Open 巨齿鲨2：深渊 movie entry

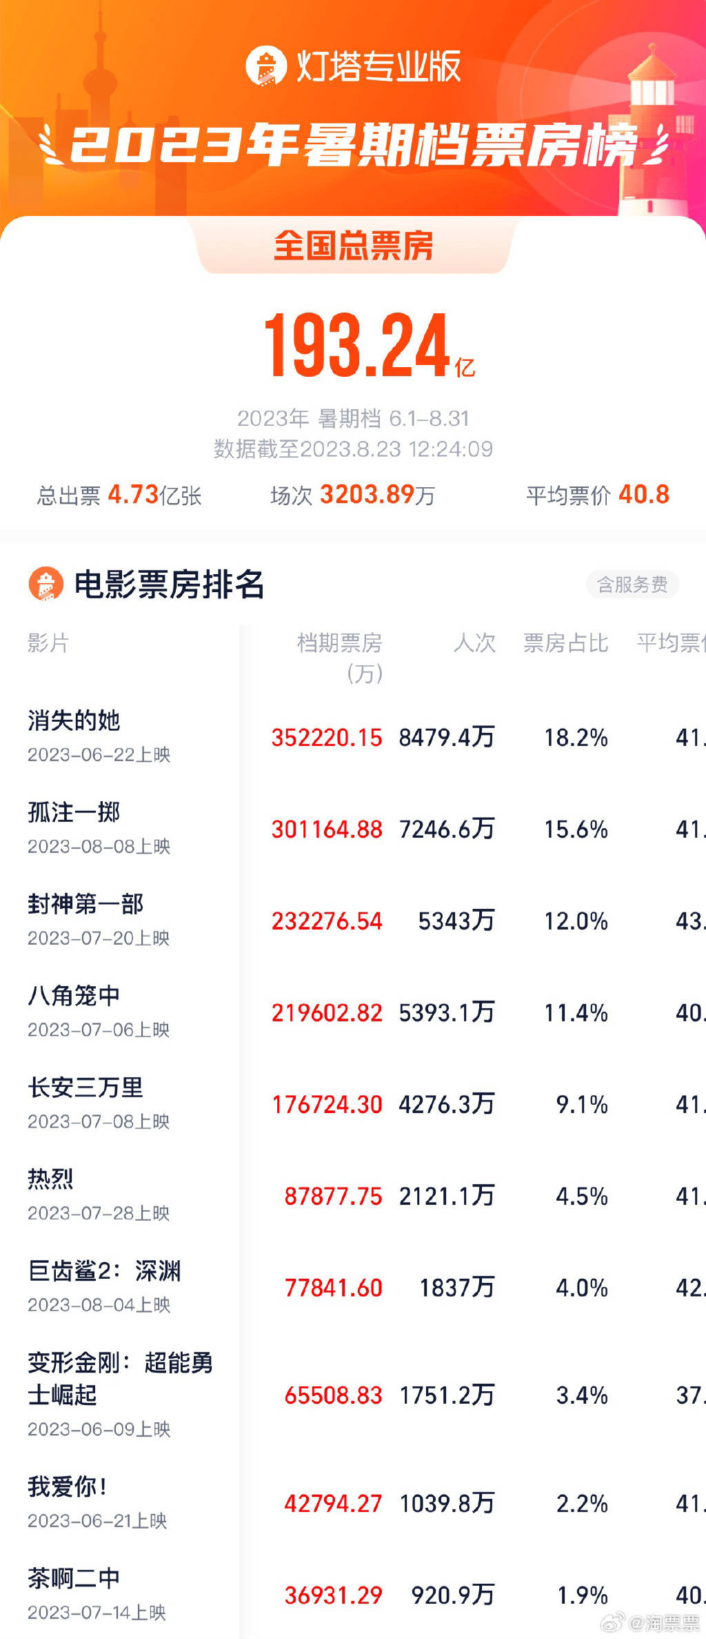tap(104, 1271)
